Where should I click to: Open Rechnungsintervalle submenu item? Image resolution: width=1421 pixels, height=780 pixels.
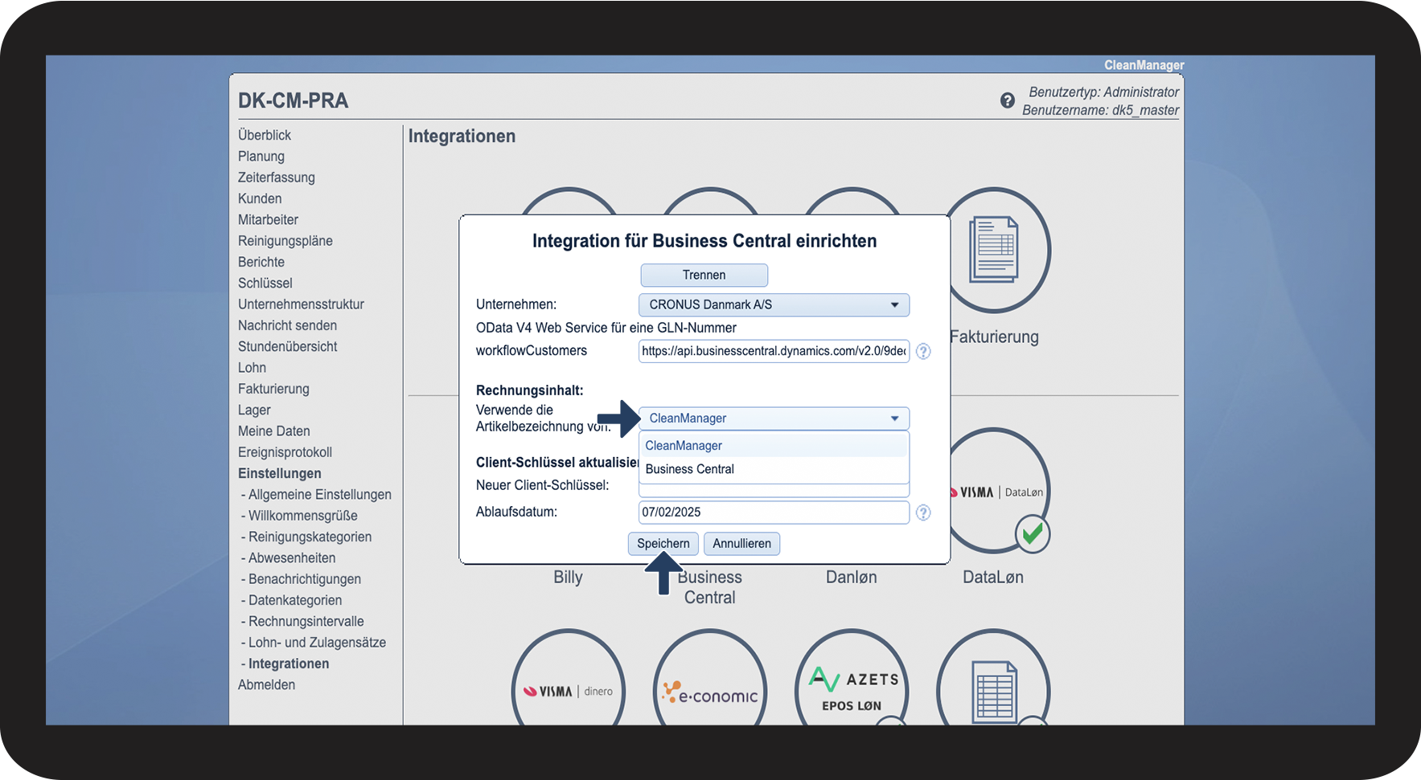click(306, 622)
